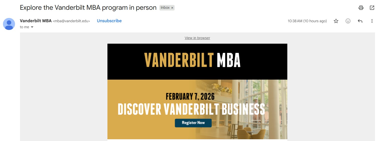This screenshot has width=381, height=141.
Task: Open the email in a new window
Action: pyautogui.click(x=372, y=8)
